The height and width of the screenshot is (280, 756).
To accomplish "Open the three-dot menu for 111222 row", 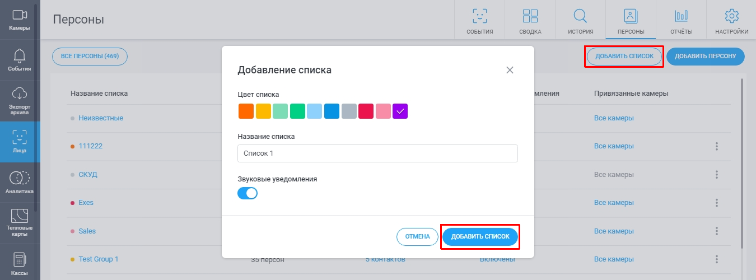I will coord(716,146).
